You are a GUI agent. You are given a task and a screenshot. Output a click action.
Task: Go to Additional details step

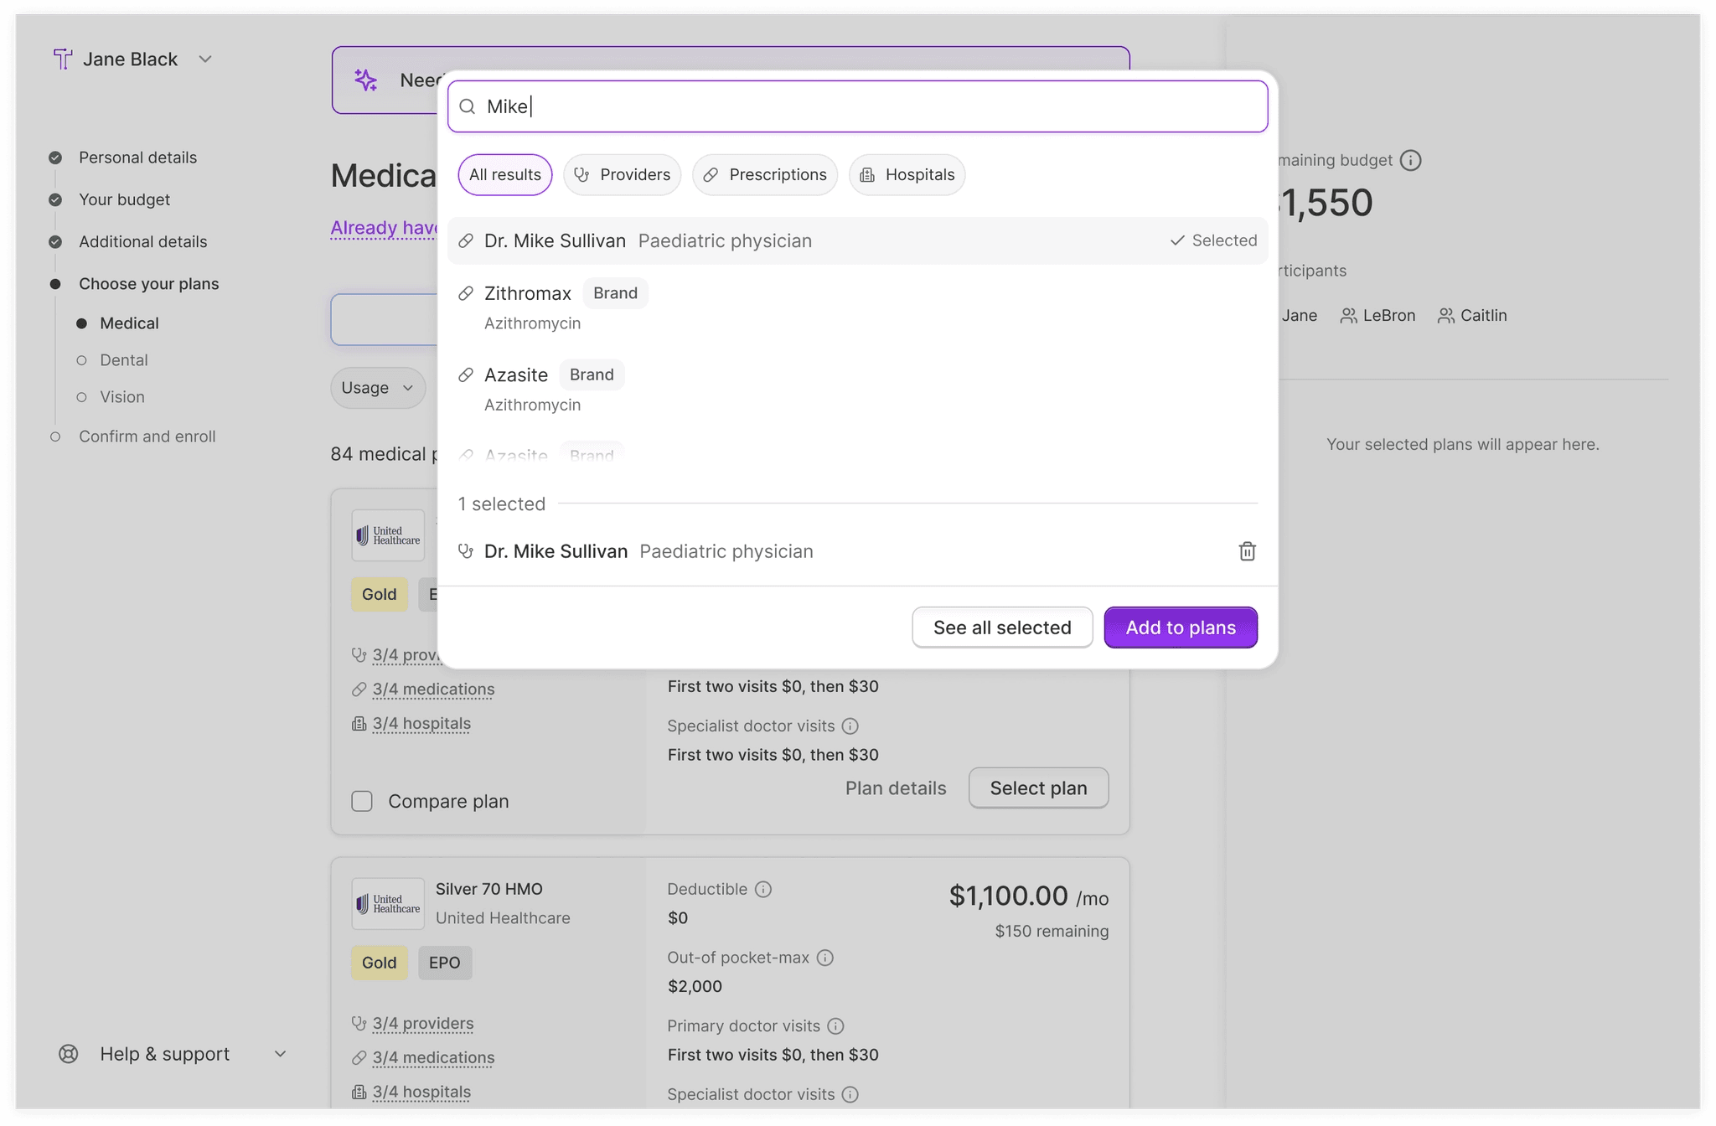click(x=142, y=241)
